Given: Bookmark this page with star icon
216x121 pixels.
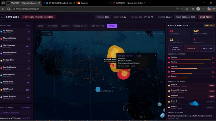Looking at the screenshot, I should [x=182, y=9].
